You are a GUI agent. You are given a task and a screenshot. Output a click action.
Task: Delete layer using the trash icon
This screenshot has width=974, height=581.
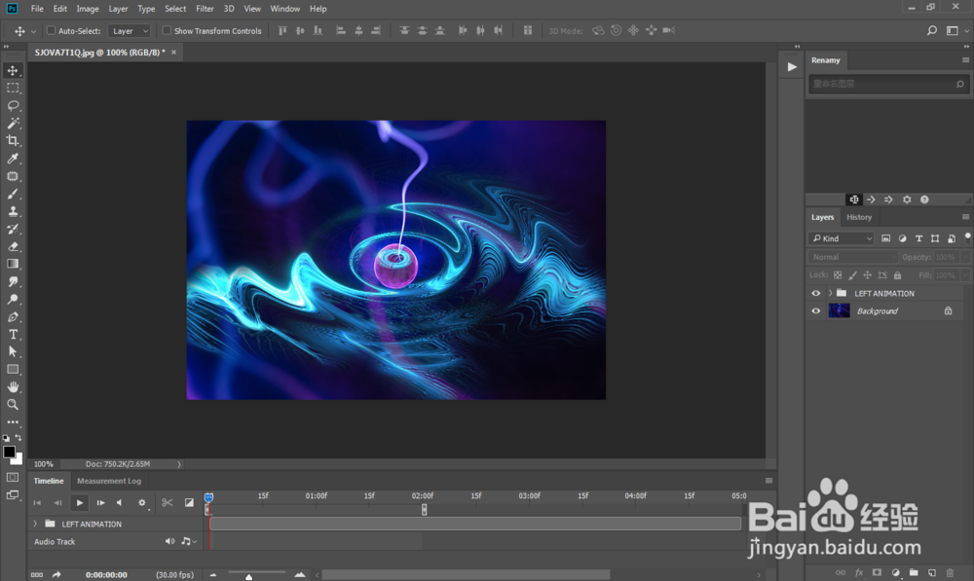point(950,572)
